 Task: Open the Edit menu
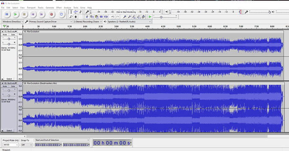point(8,8)
